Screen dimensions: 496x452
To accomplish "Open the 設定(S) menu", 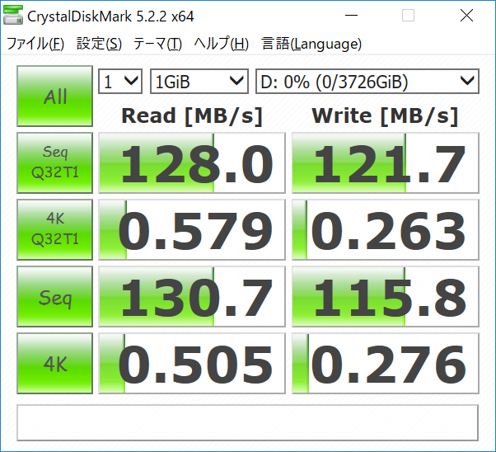I will [99, 44].
